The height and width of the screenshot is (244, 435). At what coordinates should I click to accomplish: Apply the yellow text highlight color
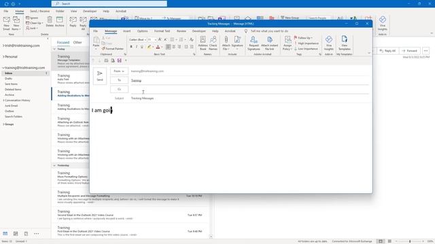pos(150,47)
